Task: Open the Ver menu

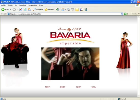Action: [16, 5]
